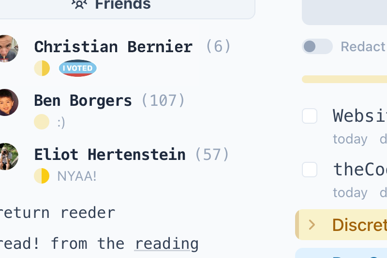Toggle the Redact switch on
387x258 pixels.
pyautogui.click(x=317, y=46)
